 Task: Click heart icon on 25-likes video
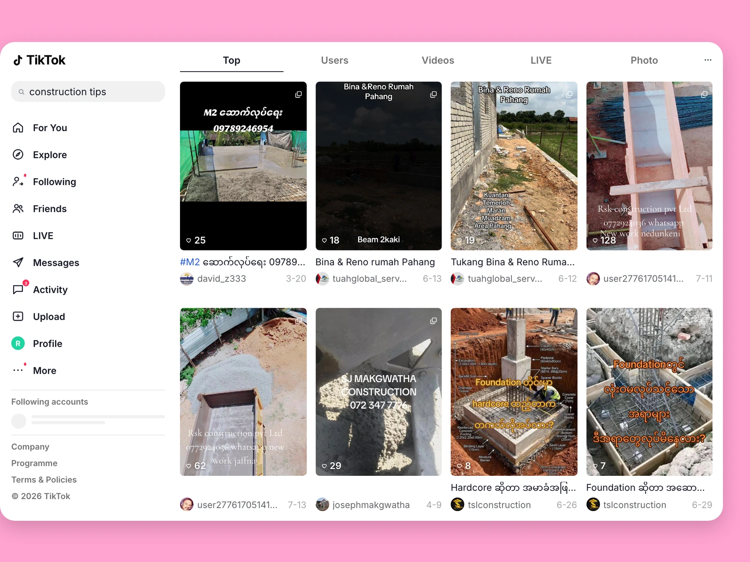(188, 240)
